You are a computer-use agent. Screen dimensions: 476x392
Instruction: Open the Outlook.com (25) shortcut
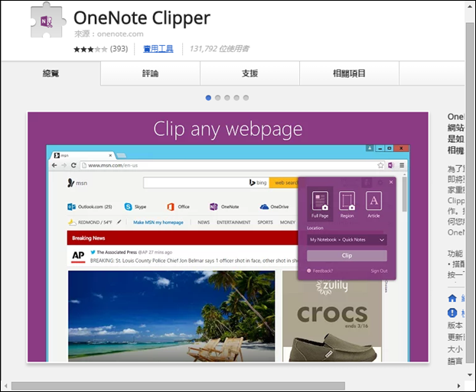point(90,207)
